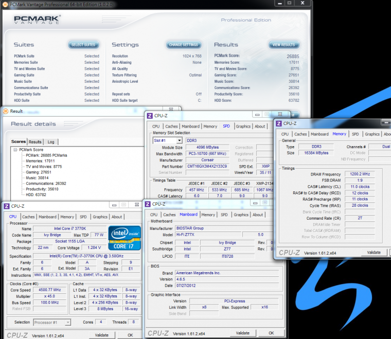Click the CPU-Z icon in Memory window title bar
This screenshot has width=391, height=339.
tap(278, 123)
